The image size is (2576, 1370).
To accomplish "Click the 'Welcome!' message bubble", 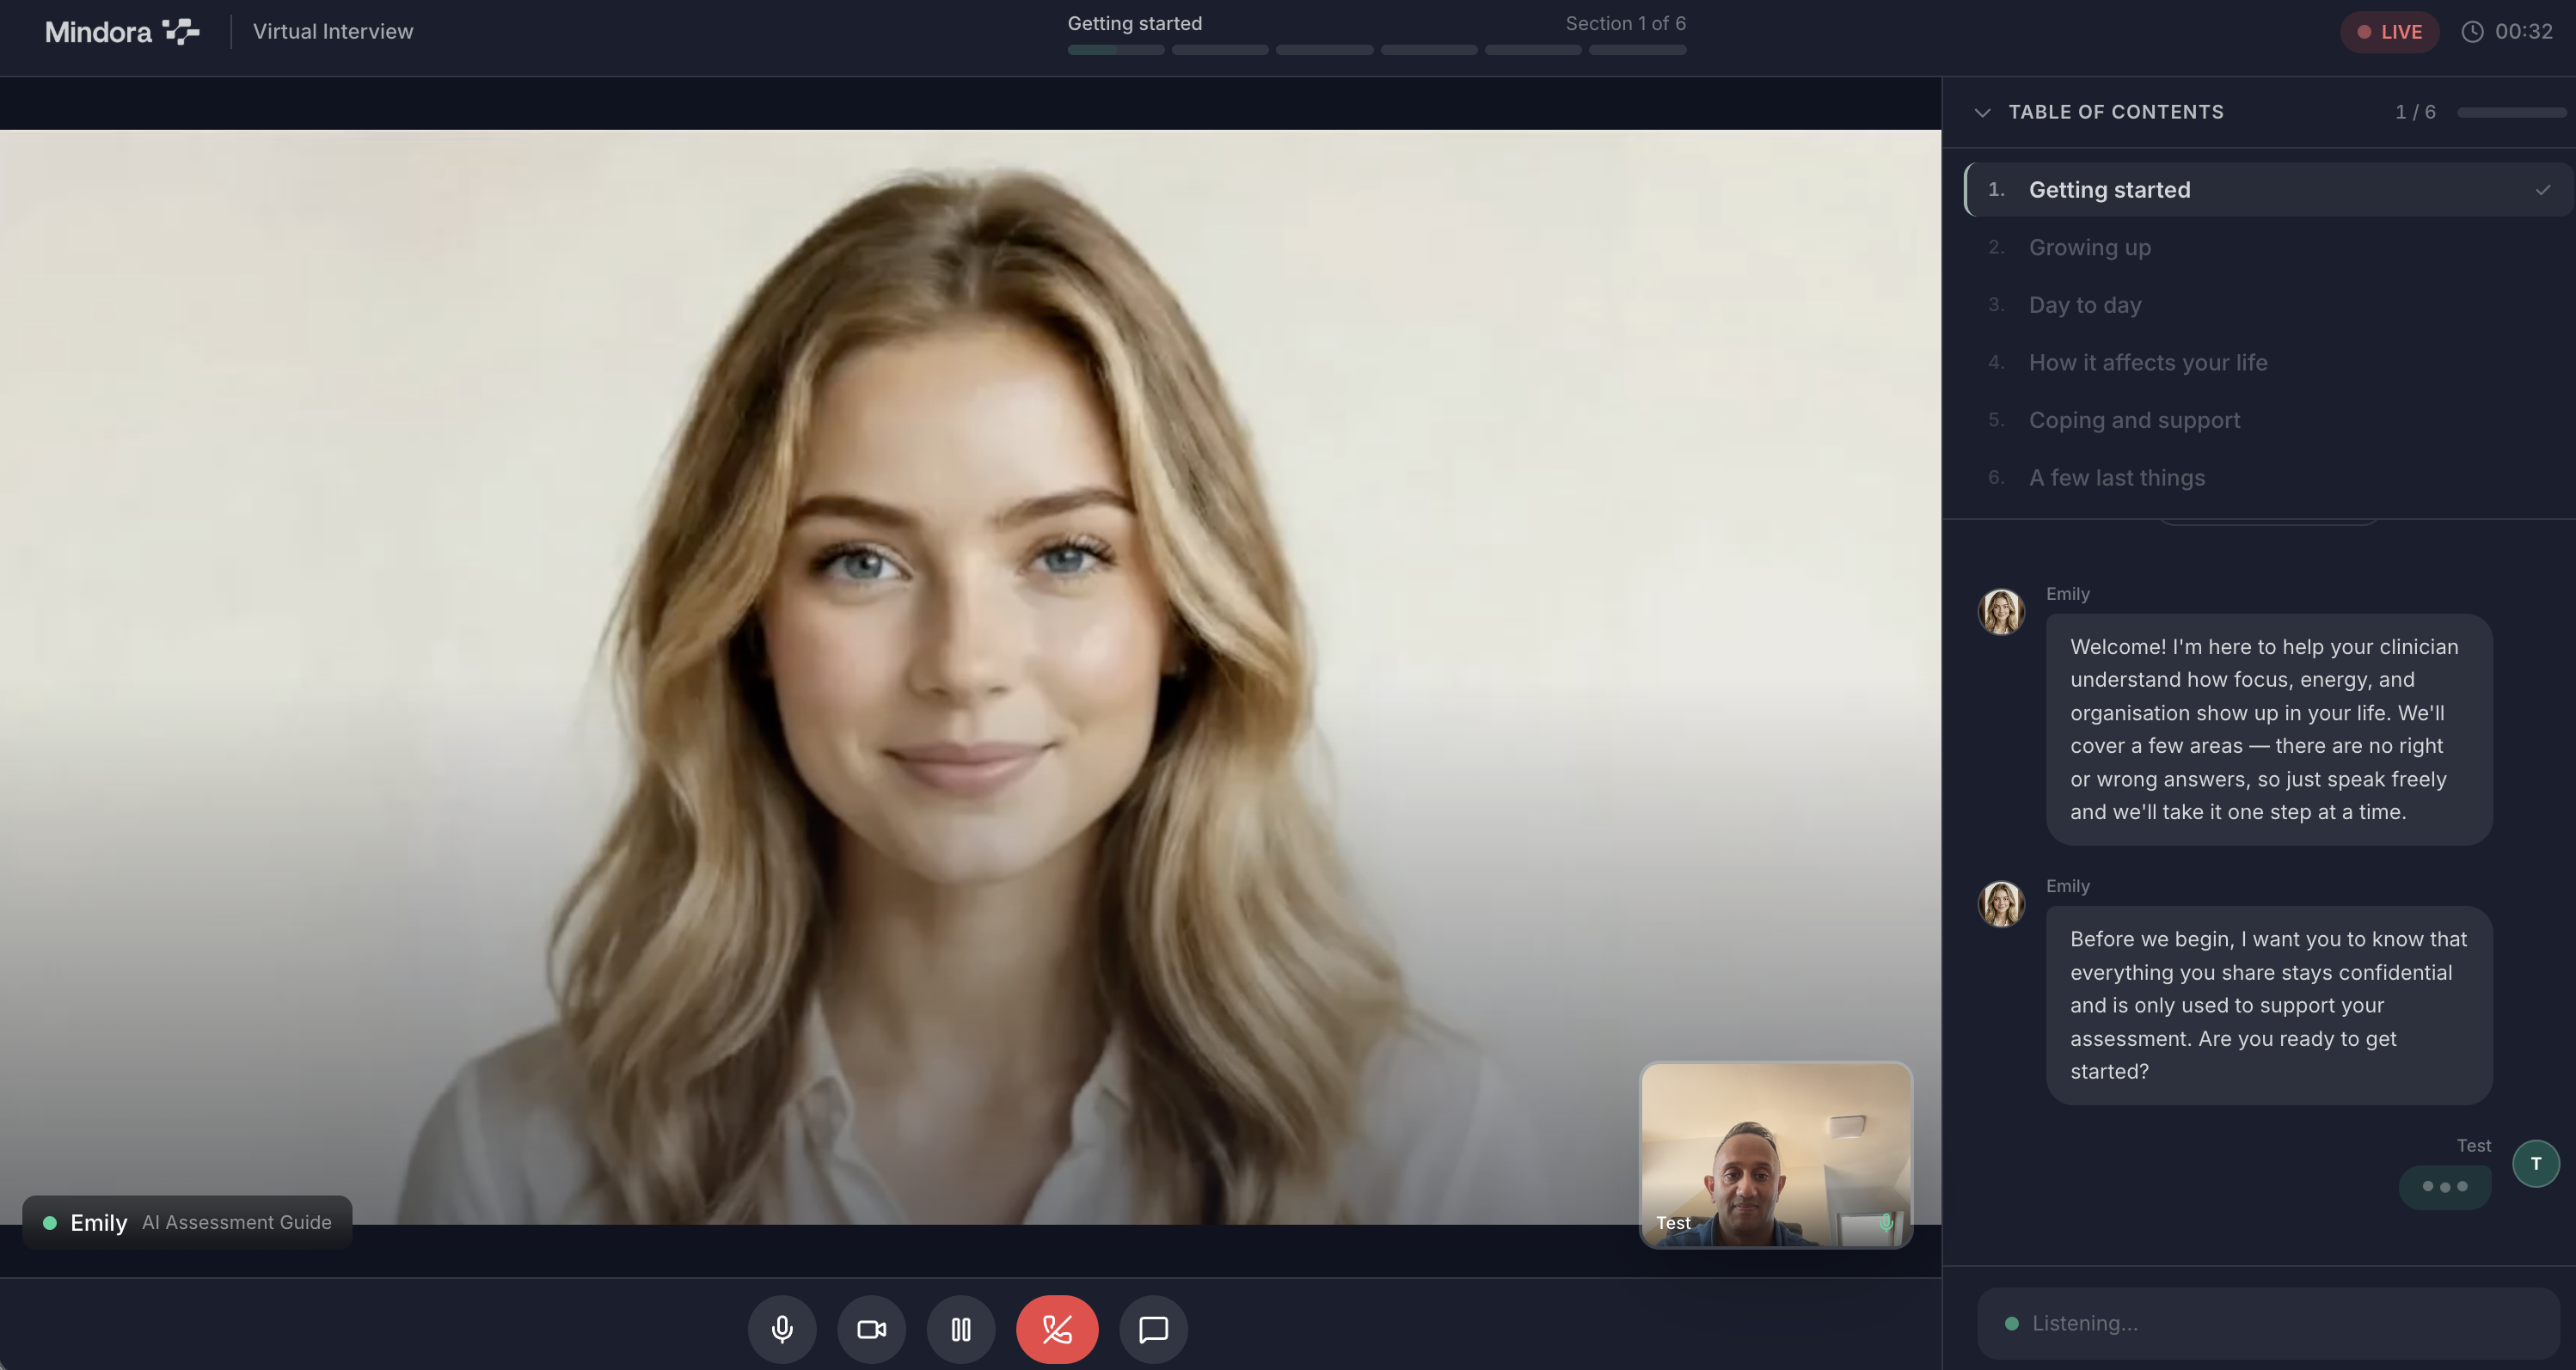I will coord(2268,730).
